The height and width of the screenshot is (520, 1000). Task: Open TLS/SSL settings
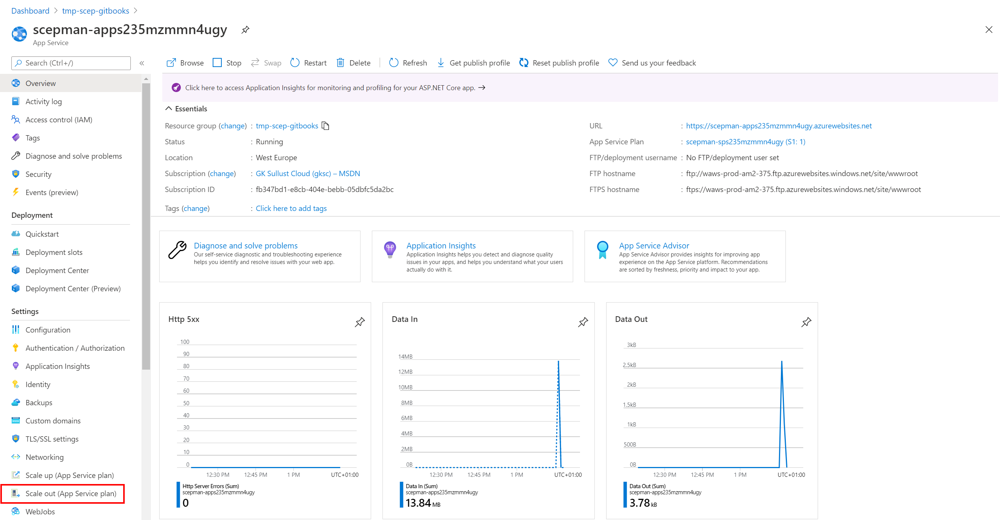71,439
